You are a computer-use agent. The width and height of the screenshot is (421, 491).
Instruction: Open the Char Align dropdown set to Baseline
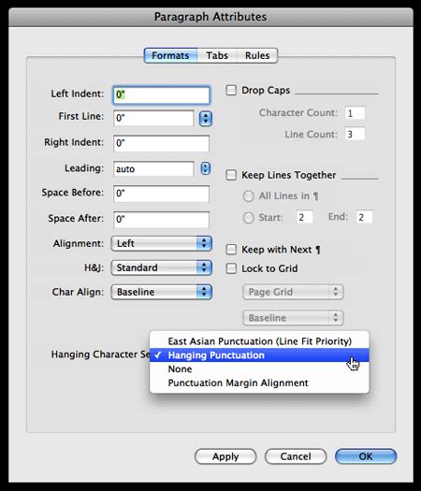pyautogui.click(x=161, y=292)
